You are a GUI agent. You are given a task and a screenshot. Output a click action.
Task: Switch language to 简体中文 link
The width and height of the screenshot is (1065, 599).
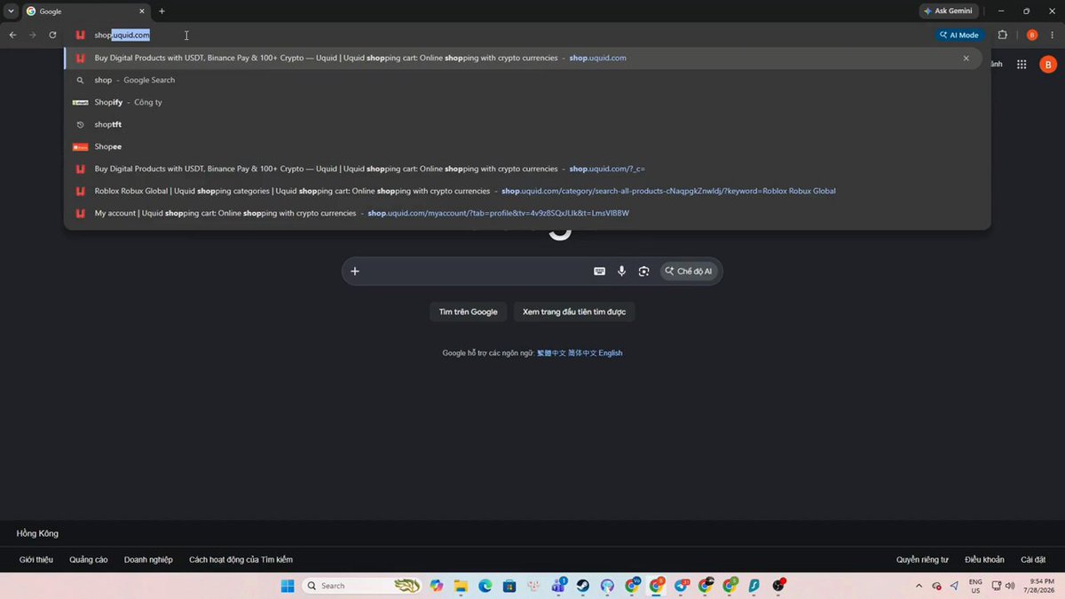click(582, 353)
